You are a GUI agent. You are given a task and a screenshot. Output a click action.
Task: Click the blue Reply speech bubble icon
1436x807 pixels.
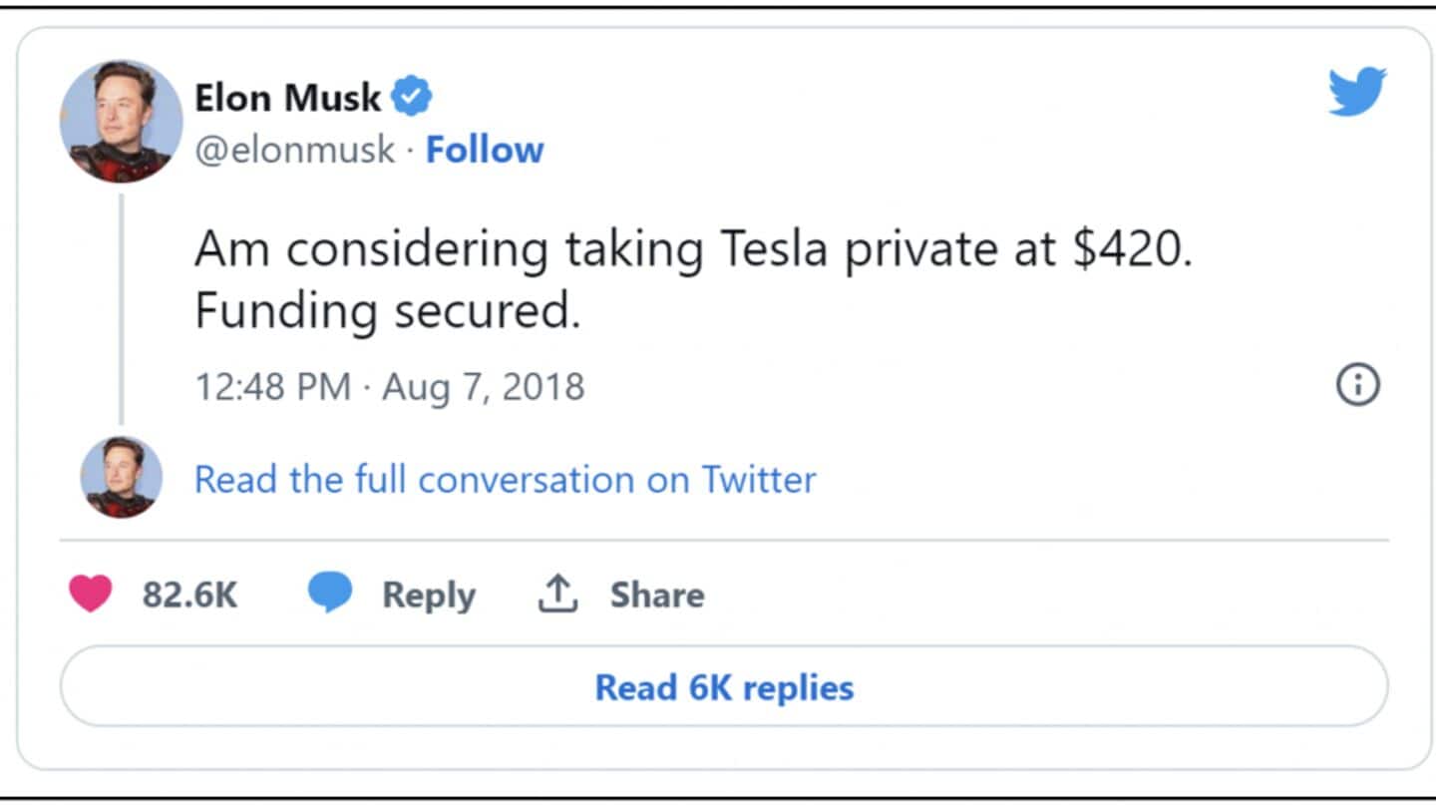tap(331, 593)
